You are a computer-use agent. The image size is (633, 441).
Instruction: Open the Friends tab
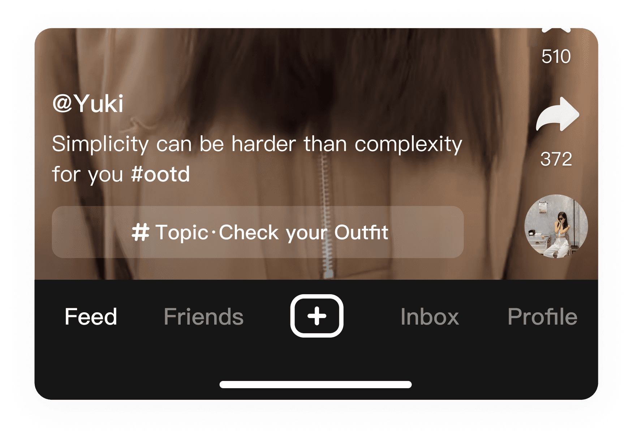click(x=204, y=317)
